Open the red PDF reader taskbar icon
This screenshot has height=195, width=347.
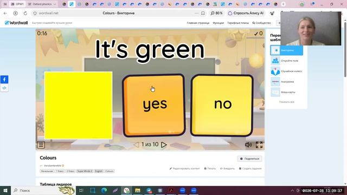[x=171, y=190]
